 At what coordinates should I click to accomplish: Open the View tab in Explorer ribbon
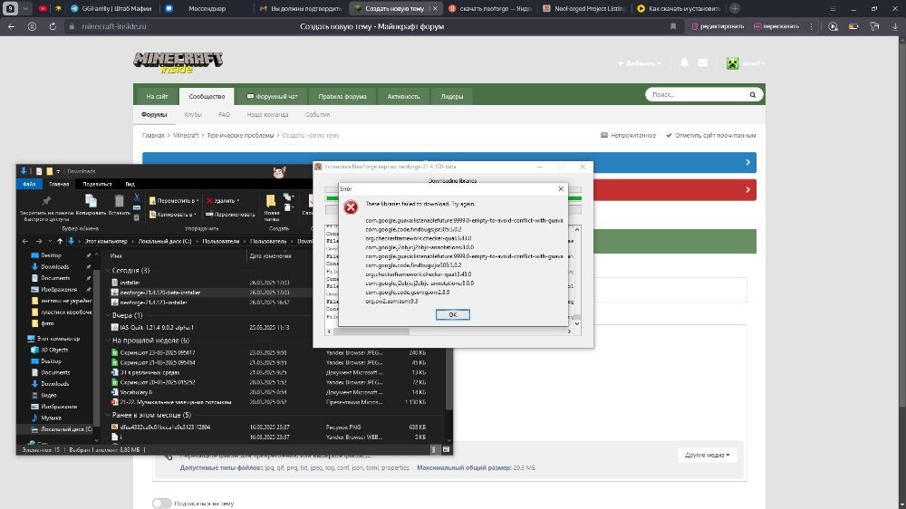coord(130,184)
